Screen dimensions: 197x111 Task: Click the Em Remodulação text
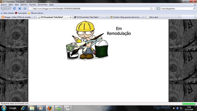point(119,31)
